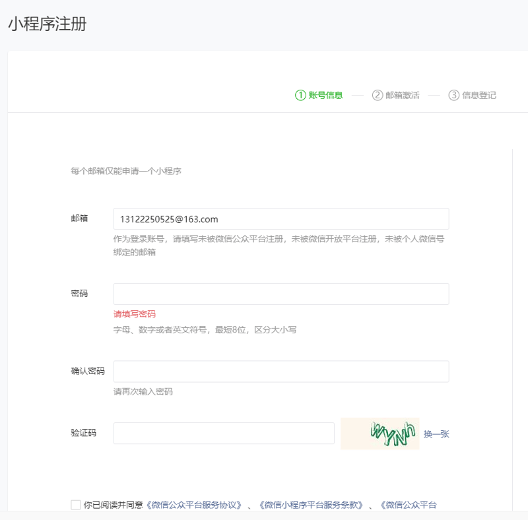Click the circled number 2 step icon
The height and width of the screenshot is (520, 528).
click(x=378, y=95)
